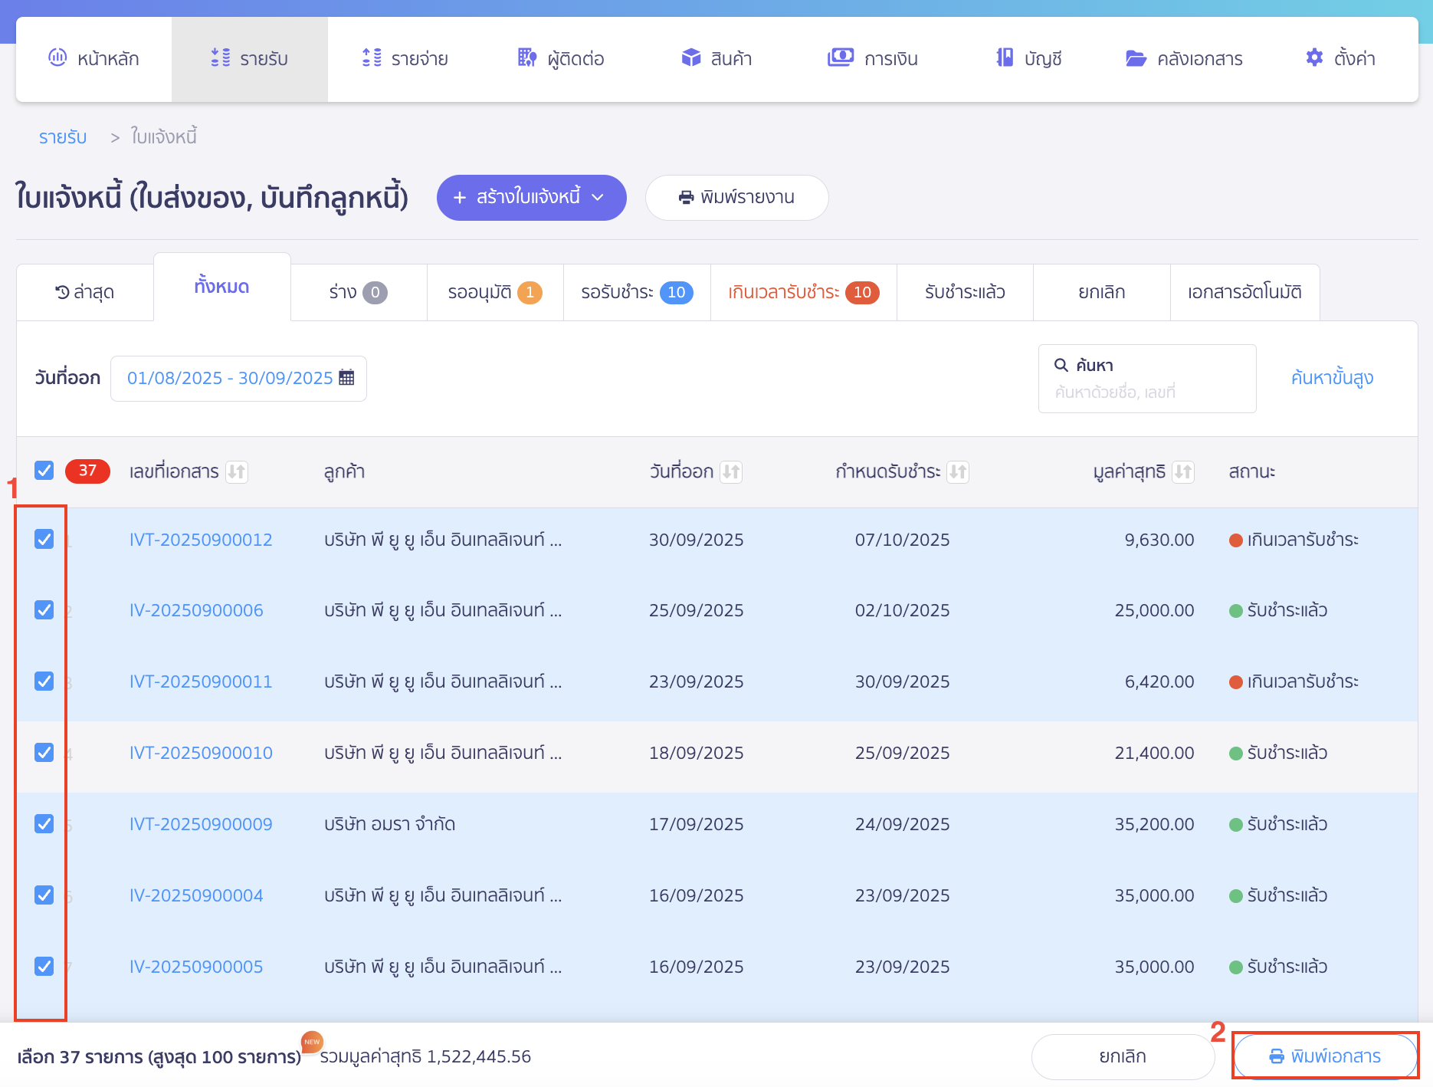The height and width of the screenshot is (1087, 1433).
Task: Sort by issue date column arrows icon
Action: pos(731,471)
